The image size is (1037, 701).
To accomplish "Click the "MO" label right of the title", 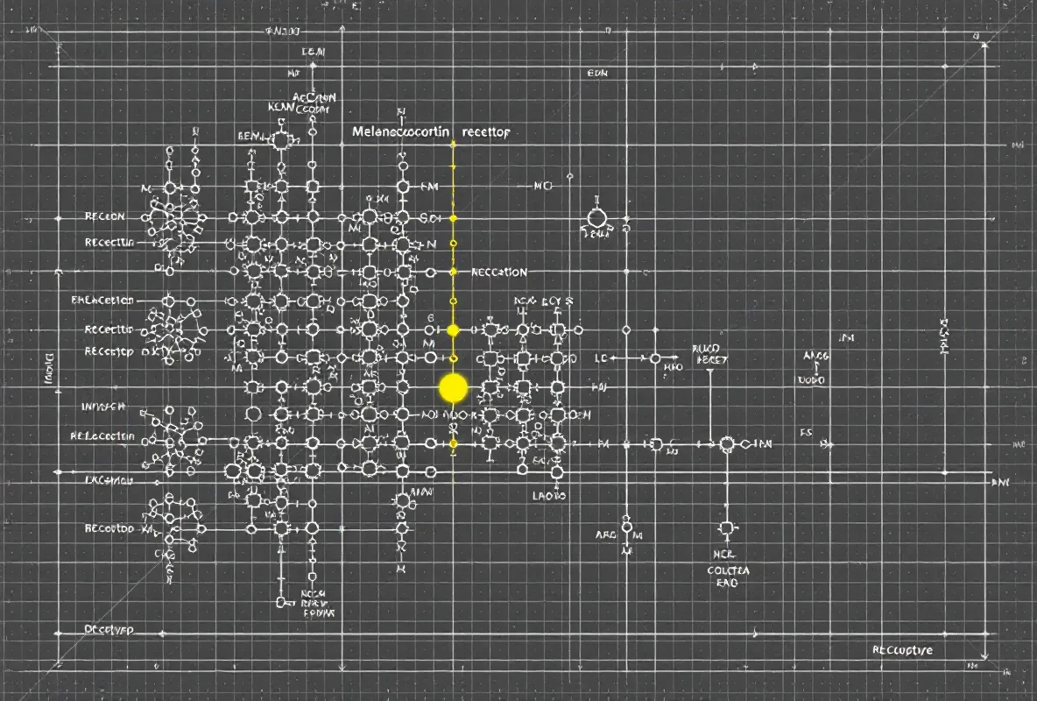I will coord(542,186).
